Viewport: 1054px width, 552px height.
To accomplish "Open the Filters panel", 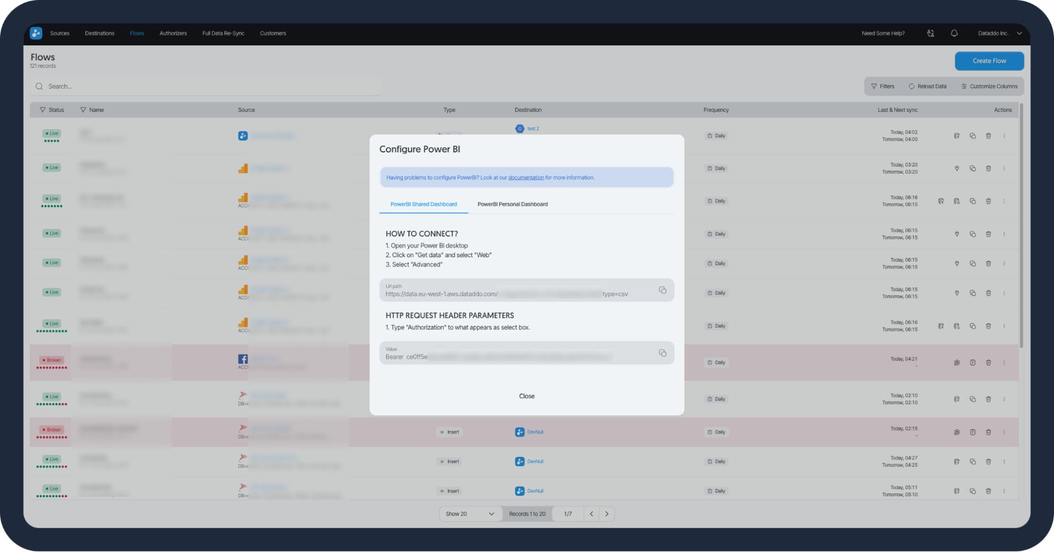I will pyautogui.click(x=883, y=86).
